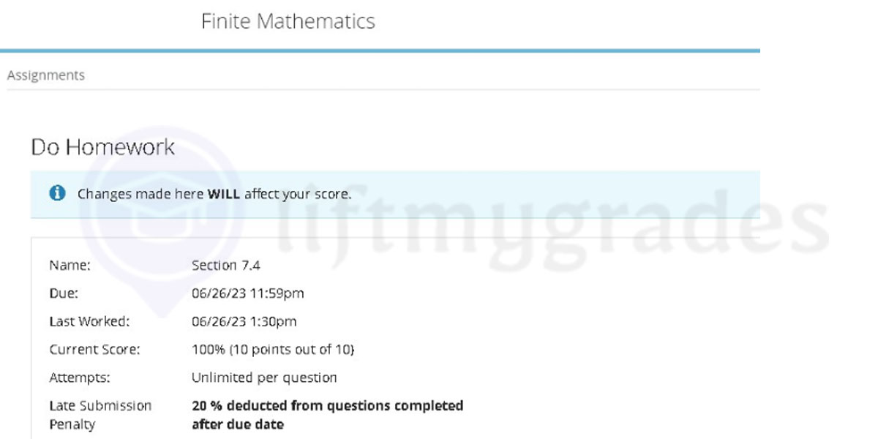878x439 pixels.
Task: Click the Name field label
Action: (70, 266)
